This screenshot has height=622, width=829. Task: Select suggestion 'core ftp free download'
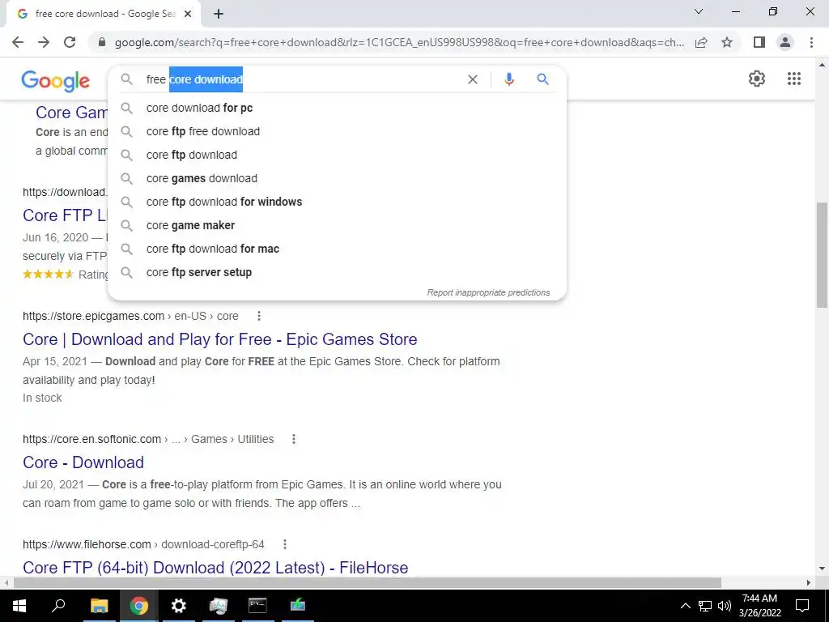(337, 131)
